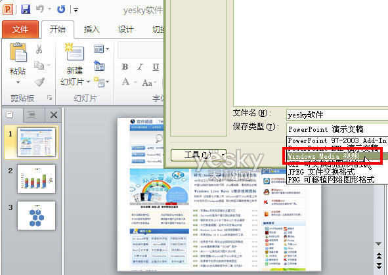Open the slide section dropdown
This screenshot has height=275, width=388.
tap(102, 82)
